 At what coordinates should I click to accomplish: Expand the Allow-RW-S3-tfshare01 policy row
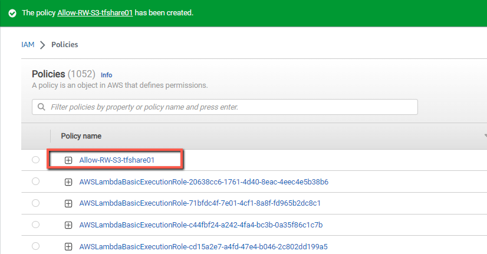point(68,160)
